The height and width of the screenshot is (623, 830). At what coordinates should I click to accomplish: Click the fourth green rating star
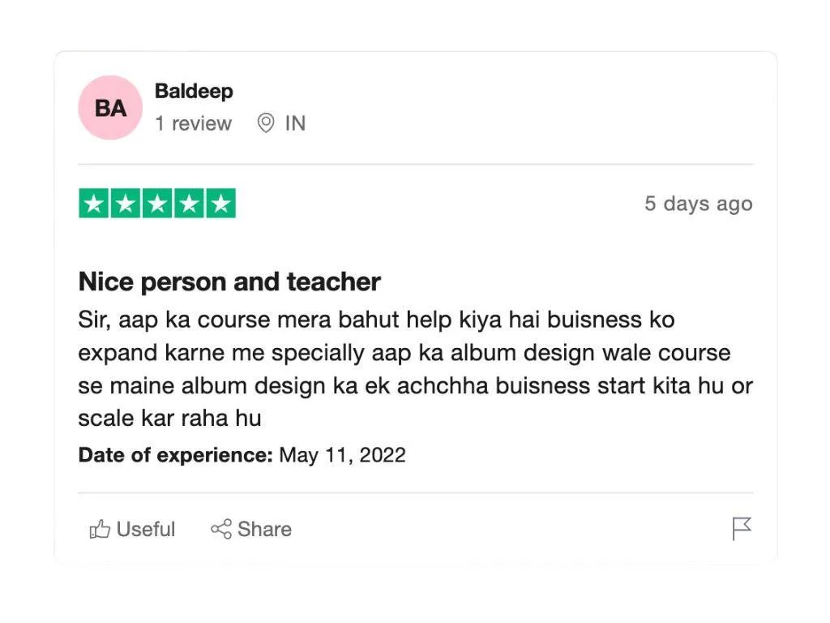tap(189, 204)
